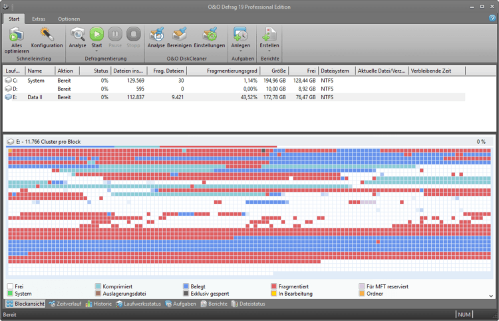Click the Frei white legend swatch
Viewport: 499px width, 321px height.
[10, 286]
